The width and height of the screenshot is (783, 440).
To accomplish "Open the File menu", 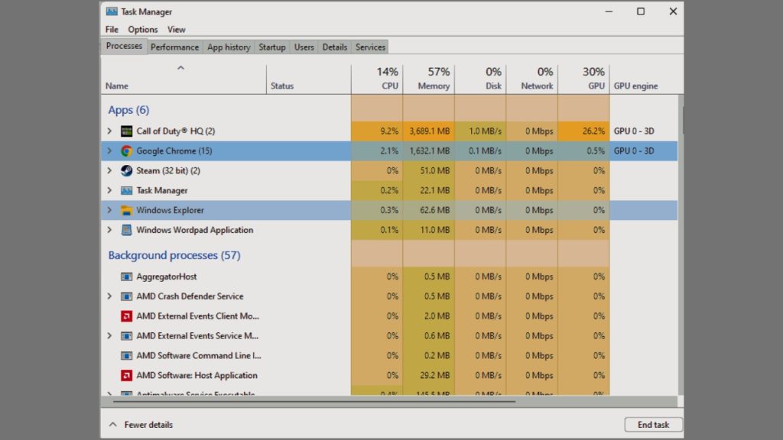I will pos(112,30).
